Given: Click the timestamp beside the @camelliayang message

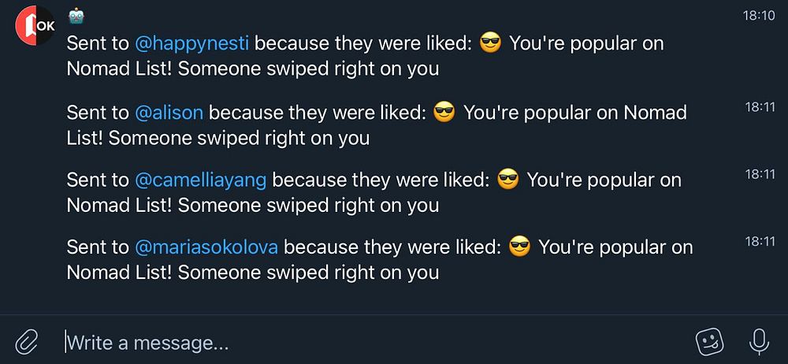Looking at the screenshot, I should [760, 174].
